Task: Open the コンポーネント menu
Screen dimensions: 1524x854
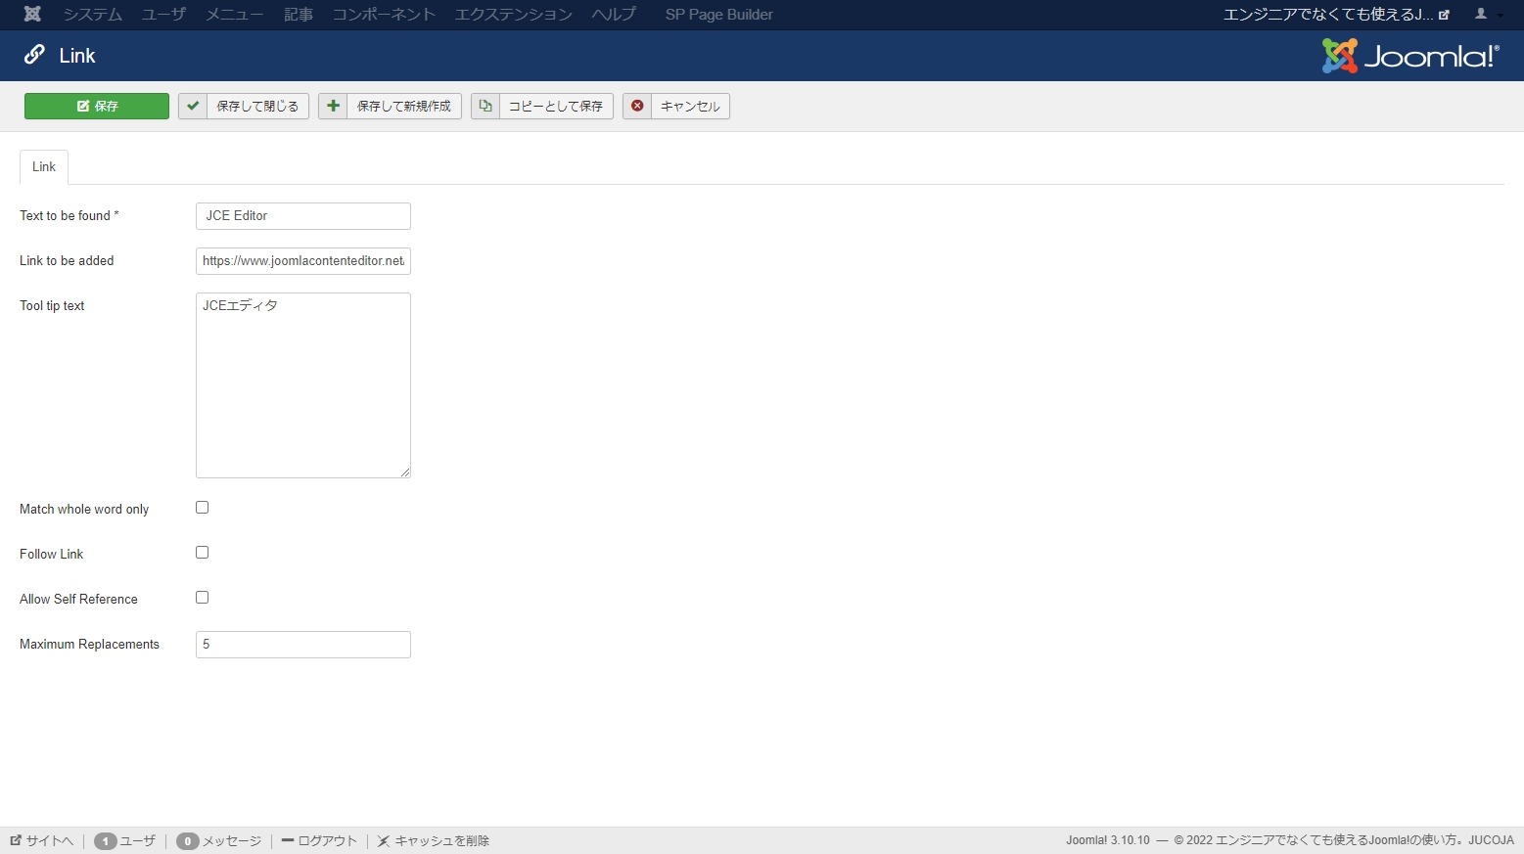Action: point(384,15)
